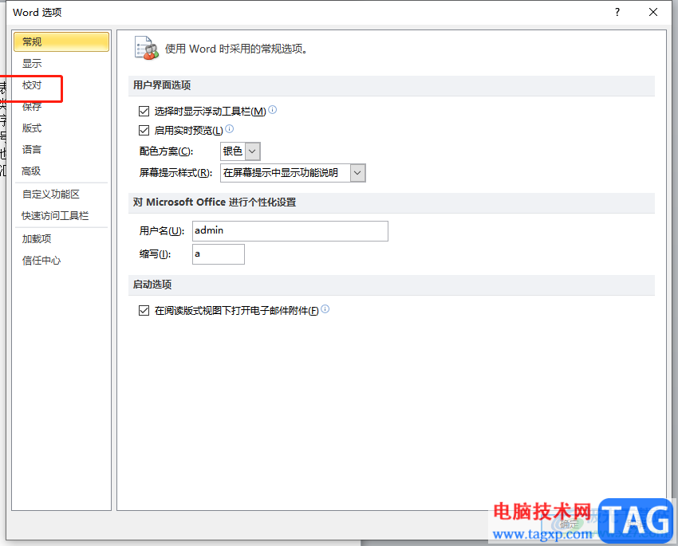Click the 缩写 initials input field
The image size is (678, 546).
pos(219,254)
